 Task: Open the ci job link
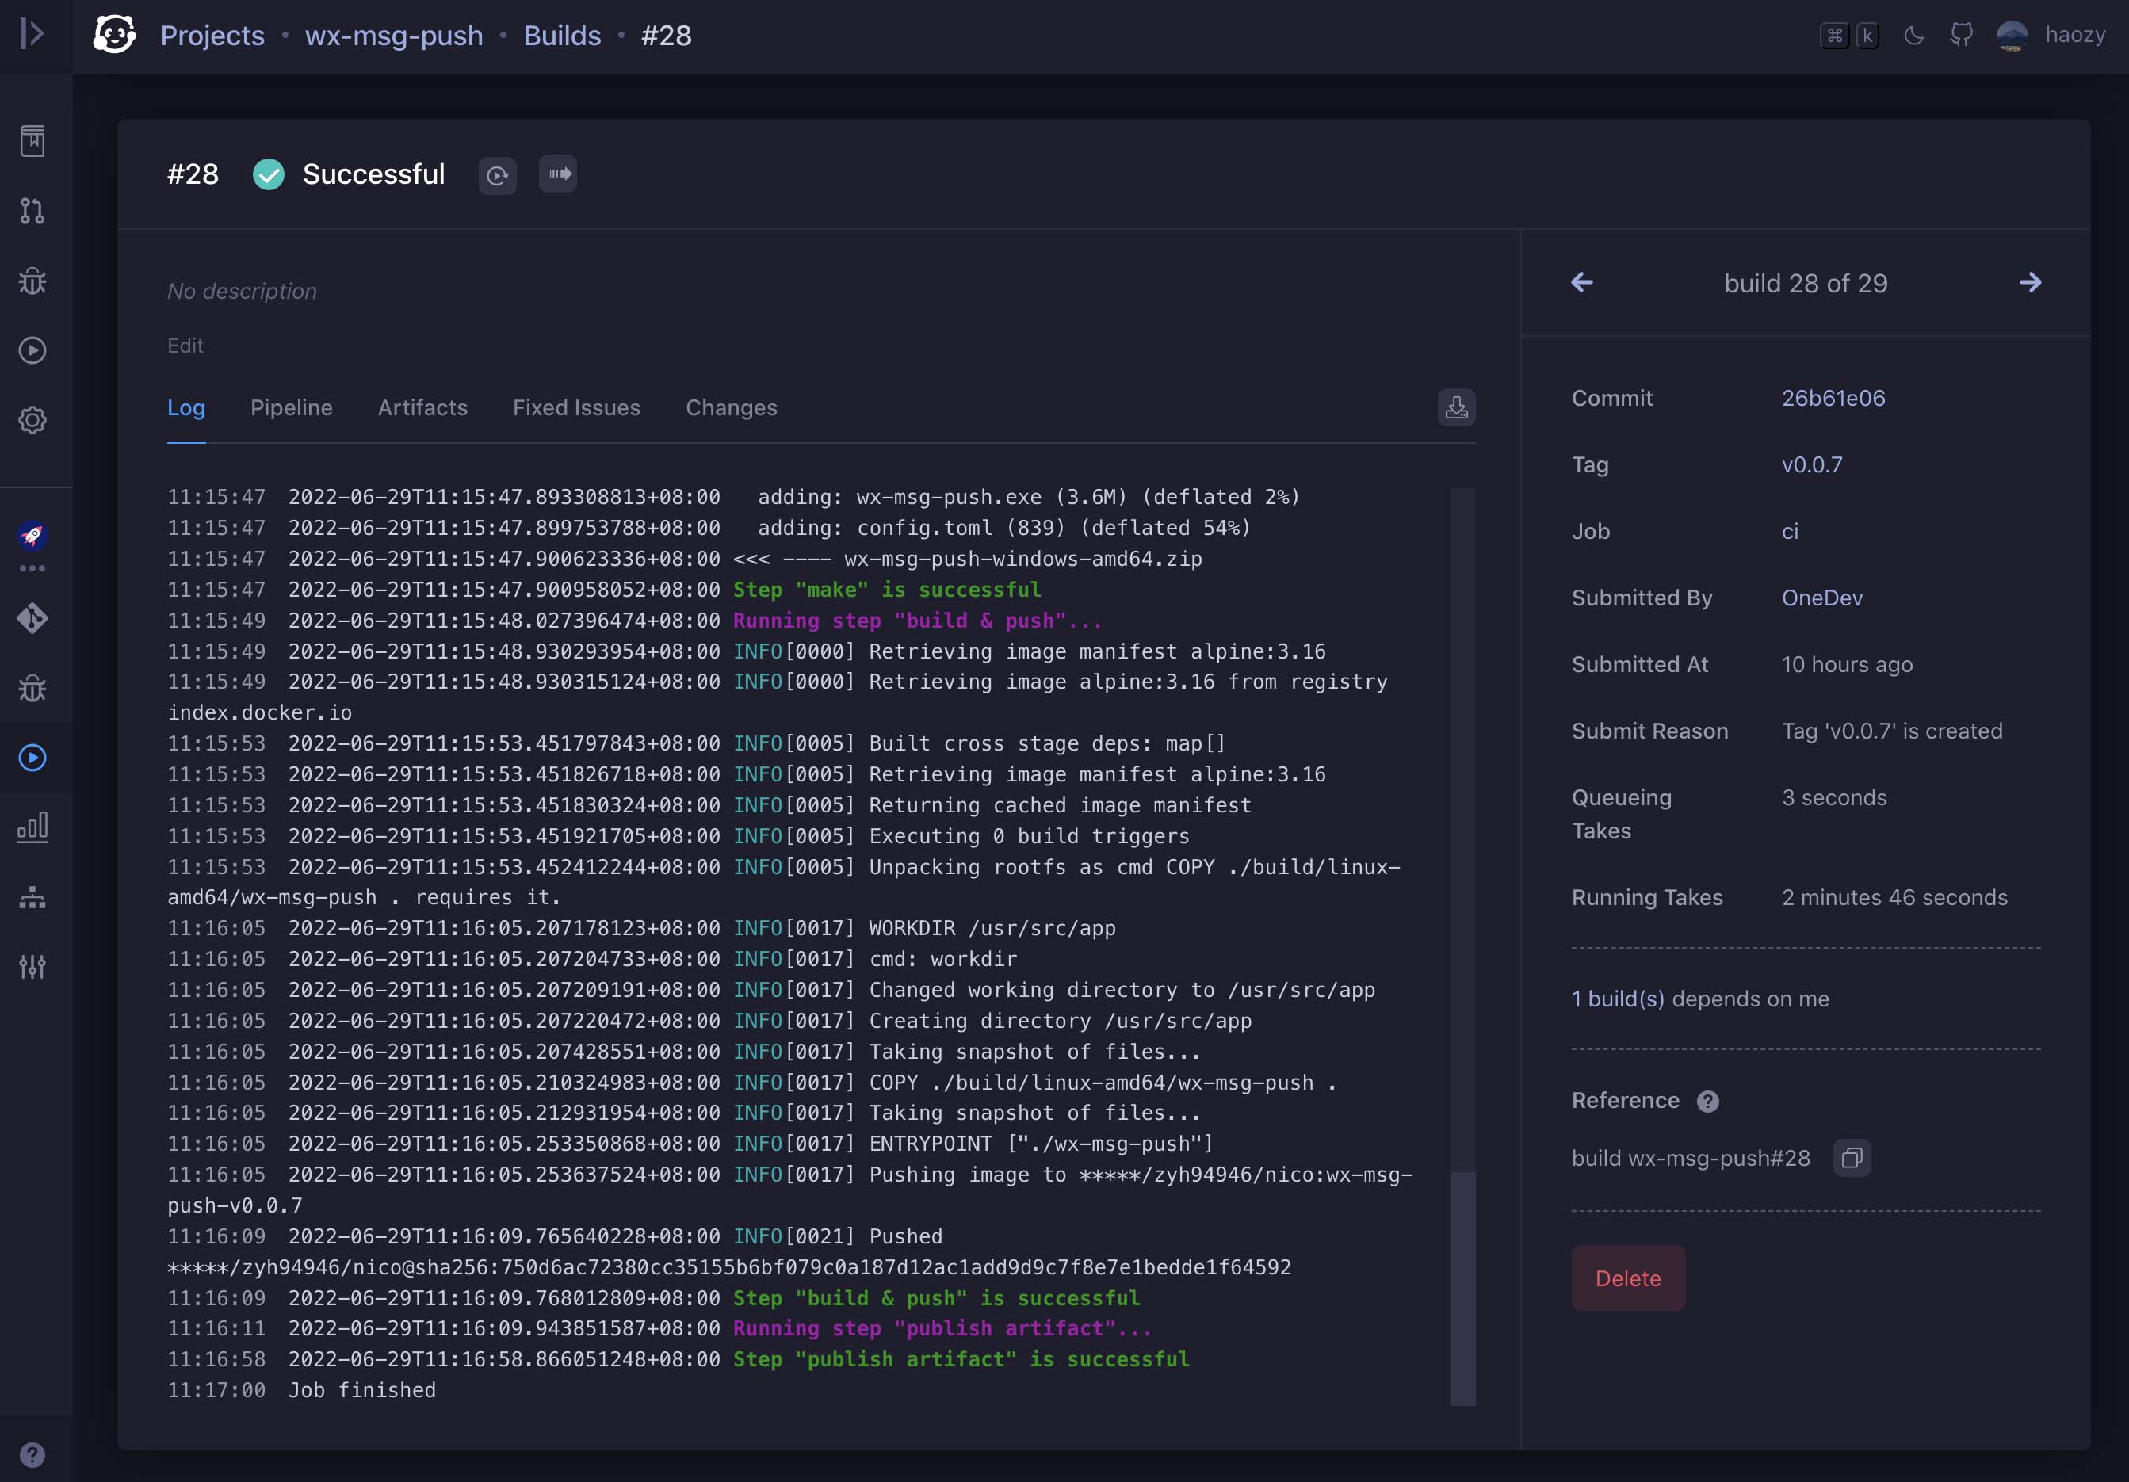[1790, 532]
